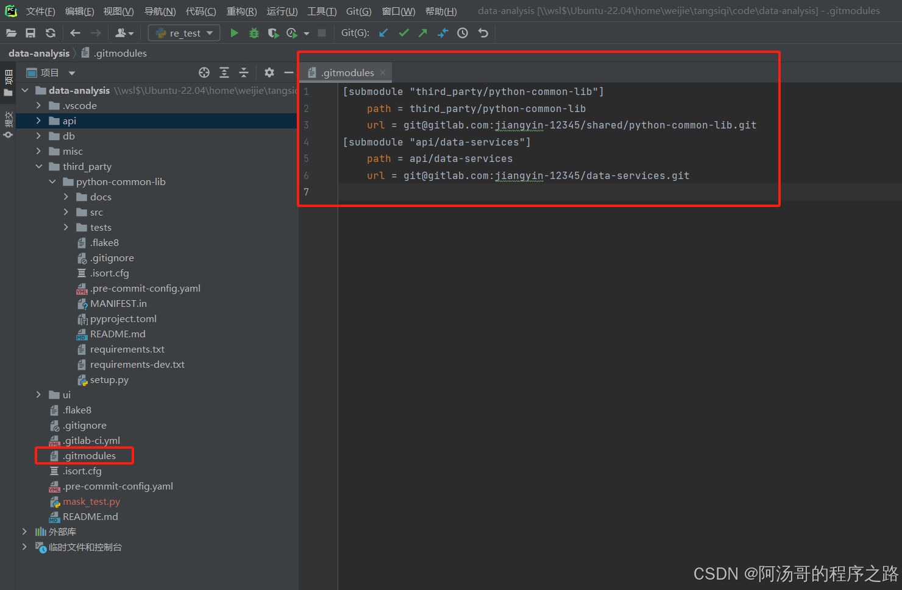This screenshot has height=590, width=902.
Task: Switch to the .gitmodules editor tab
Action: click(x=346, y=72)
